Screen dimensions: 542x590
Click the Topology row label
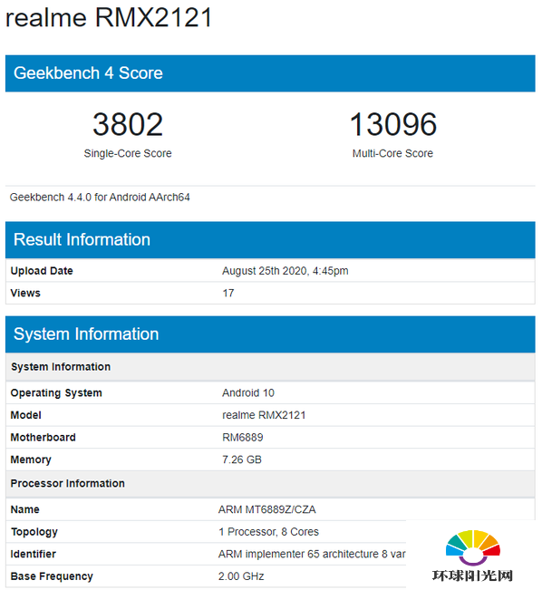pyautogui.click(x=34, y=532)
